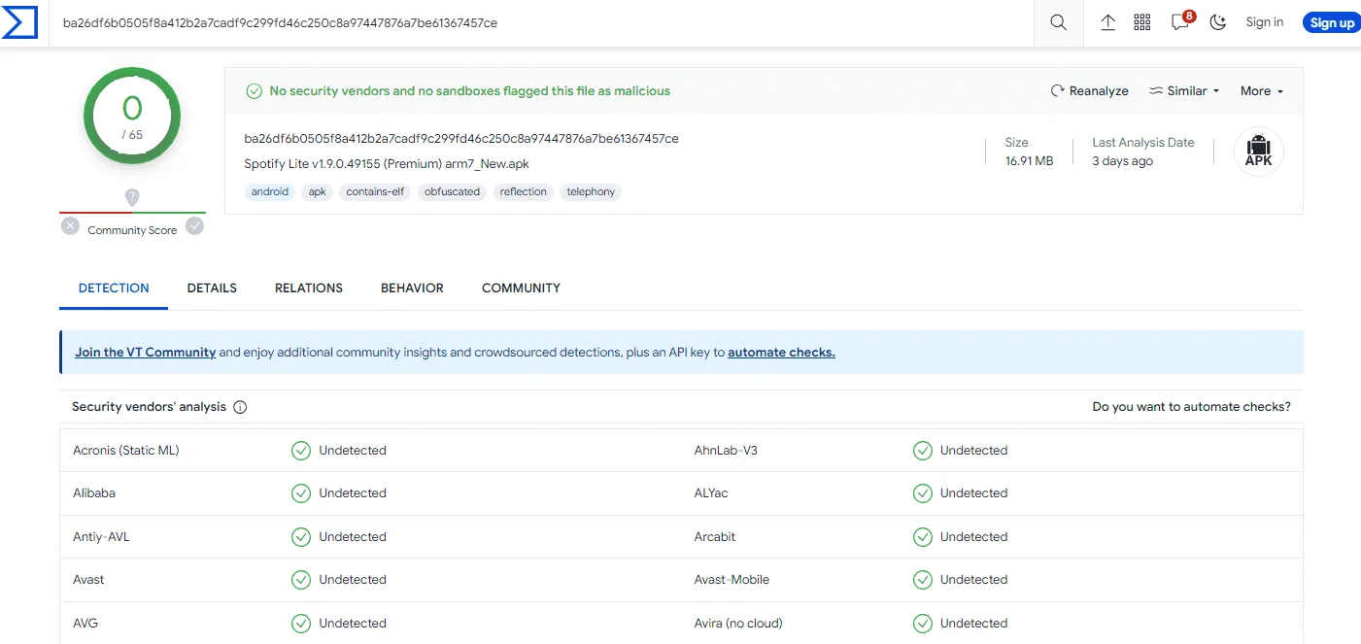Click the 16.91 MB size value
This screenshot has width=1361, height=644.
[x=1029, y=161]
